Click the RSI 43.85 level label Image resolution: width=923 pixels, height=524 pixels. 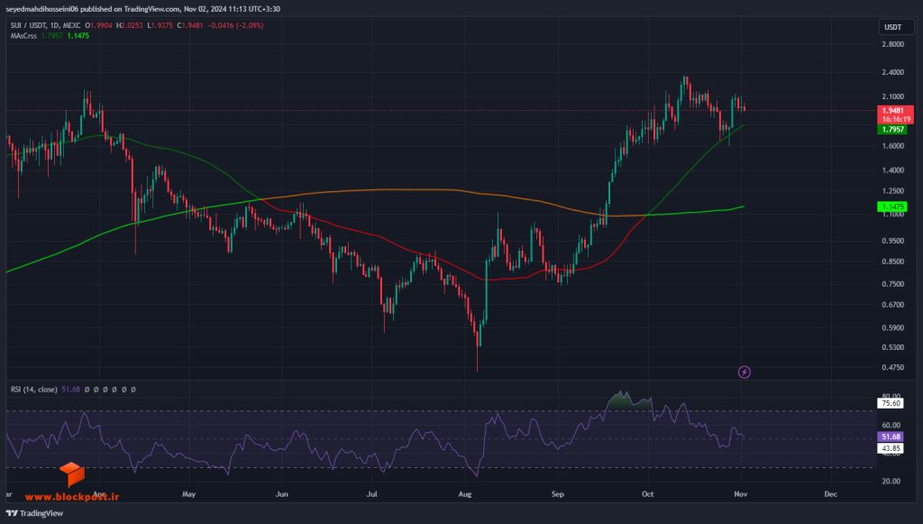pyautogui.click(x=890, y=448)
